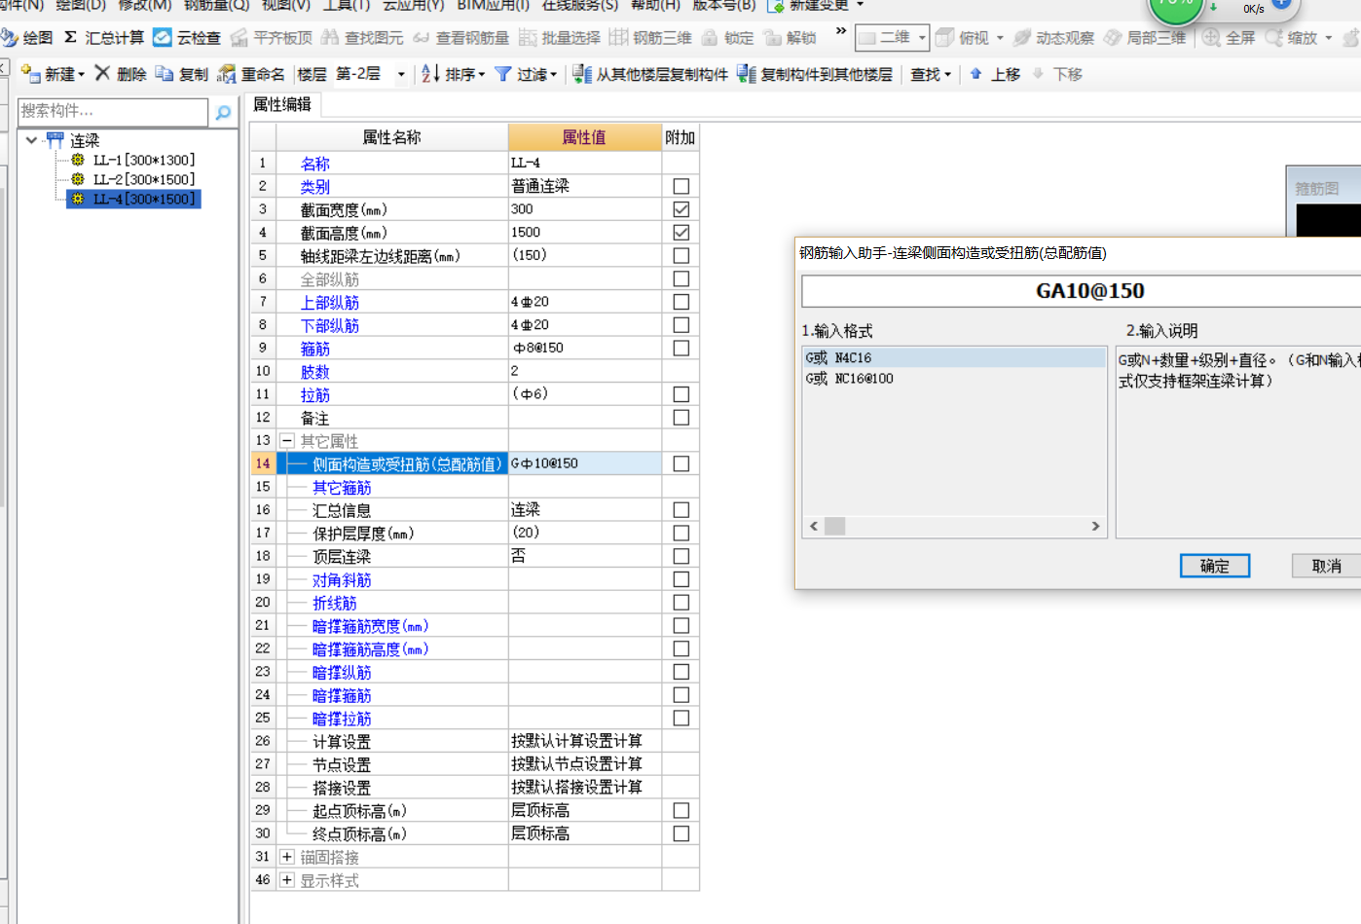
Task: Open 查找图元 find element tool
Action: 362,38
